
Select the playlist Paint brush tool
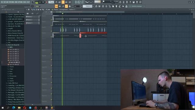[x=34, y=9]
